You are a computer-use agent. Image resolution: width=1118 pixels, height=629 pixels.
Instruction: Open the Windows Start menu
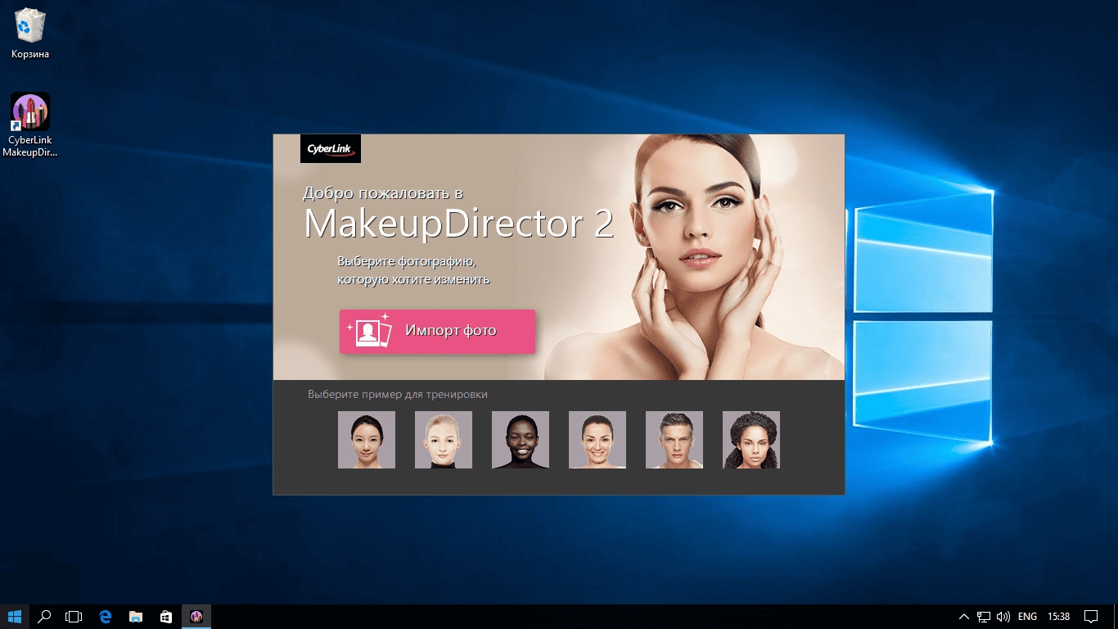point(15,617)
